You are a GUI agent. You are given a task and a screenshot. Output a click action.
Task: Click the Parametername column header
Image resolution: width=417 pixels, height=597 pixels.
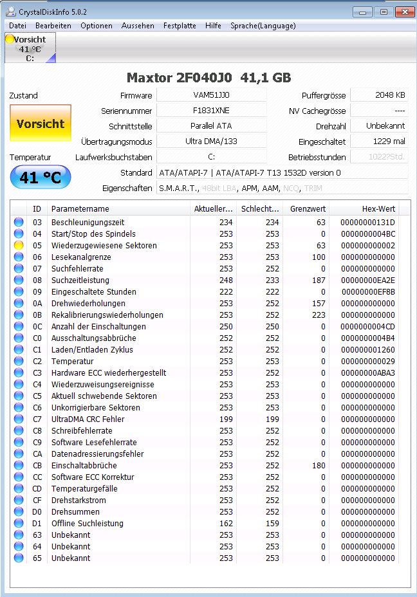coord(118,208)
